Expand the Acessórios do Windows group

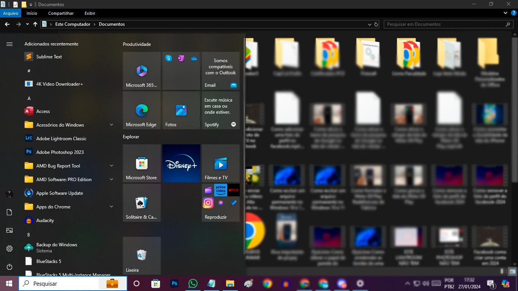pyautogui.click(x=111, y=125)
